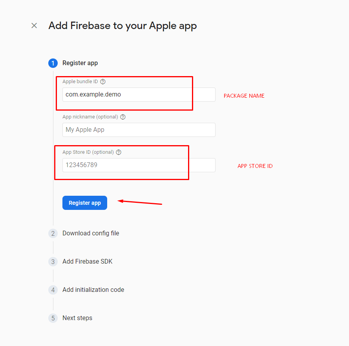Expand the Download config file step
This screenshot has width=349, height=346.
coord(91,233)
